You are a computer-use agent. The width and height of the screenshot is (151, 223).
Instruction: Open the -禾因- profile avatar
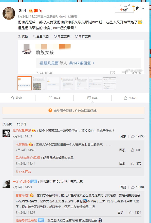pos(9,13)
